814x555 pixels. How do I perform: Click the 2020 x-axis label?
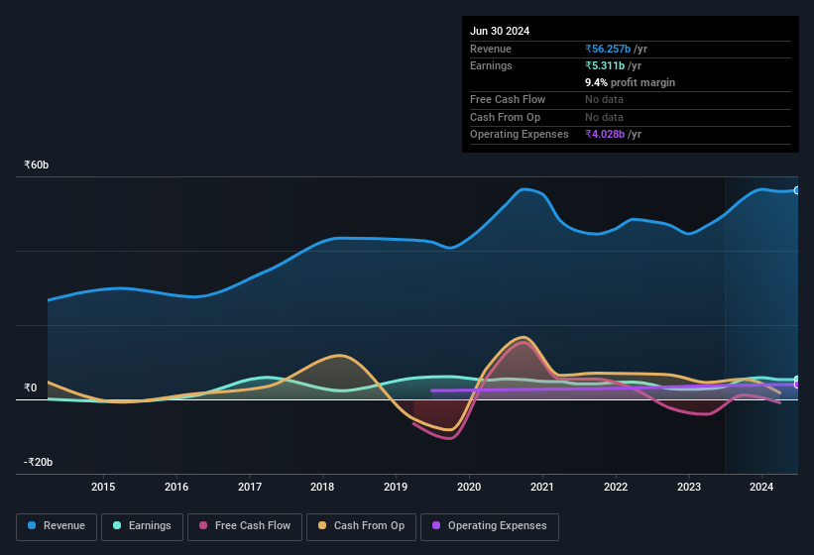click(x=469, y=487)
